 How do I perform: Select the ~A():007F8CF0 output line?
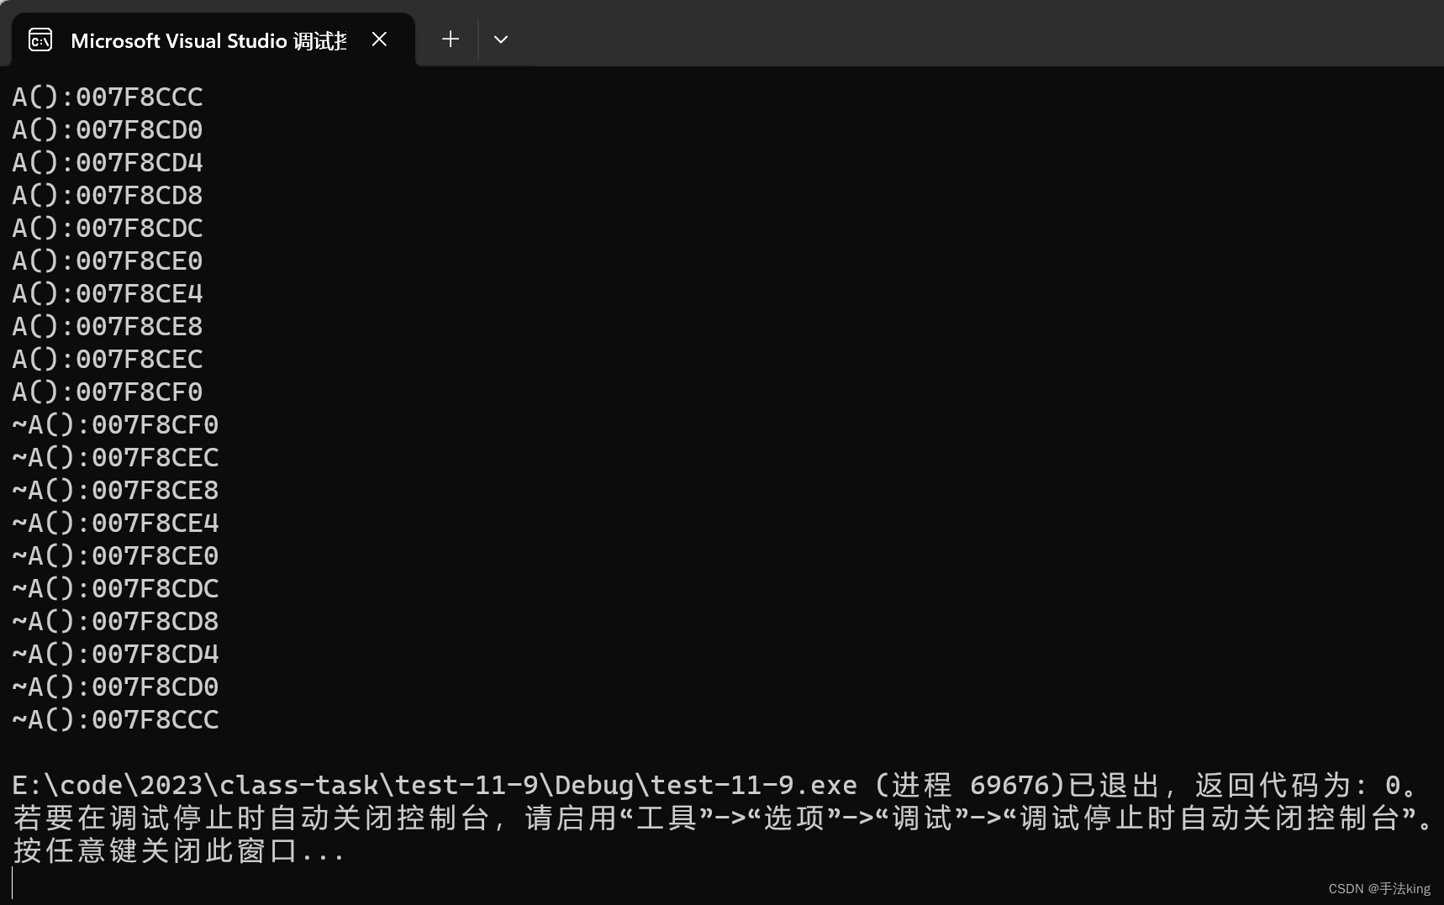[115, 424]
